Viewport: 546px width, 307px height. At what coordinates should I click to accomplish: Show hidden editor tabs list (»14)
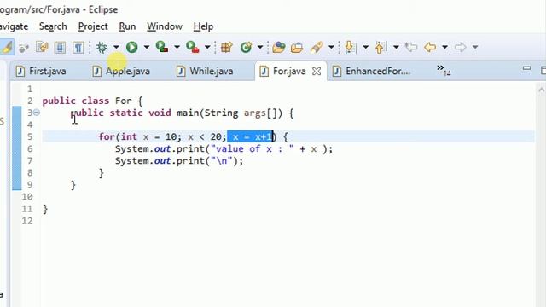444,70
